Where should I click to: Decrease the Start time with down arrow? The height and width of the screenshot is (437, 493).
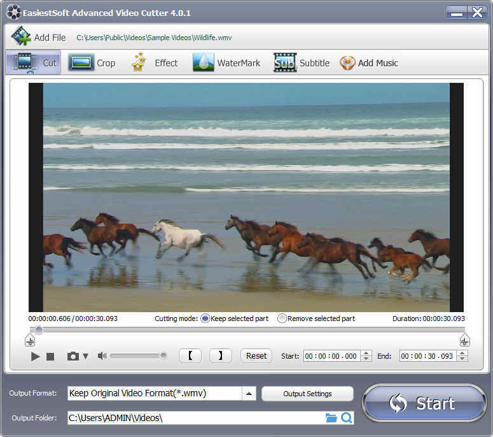pyautogui.click(x=366, y=359)
